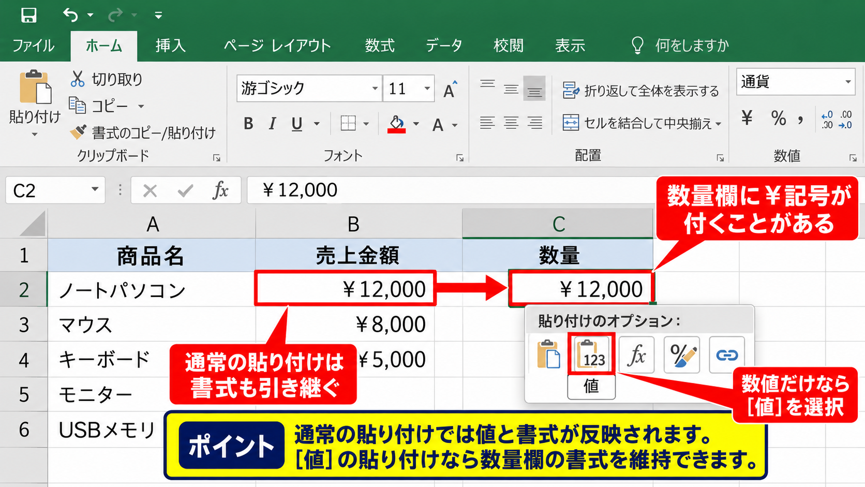This screenshot has height=487, width=865.
Task: Switch to the 数式 tab
Action: (380, 46)
